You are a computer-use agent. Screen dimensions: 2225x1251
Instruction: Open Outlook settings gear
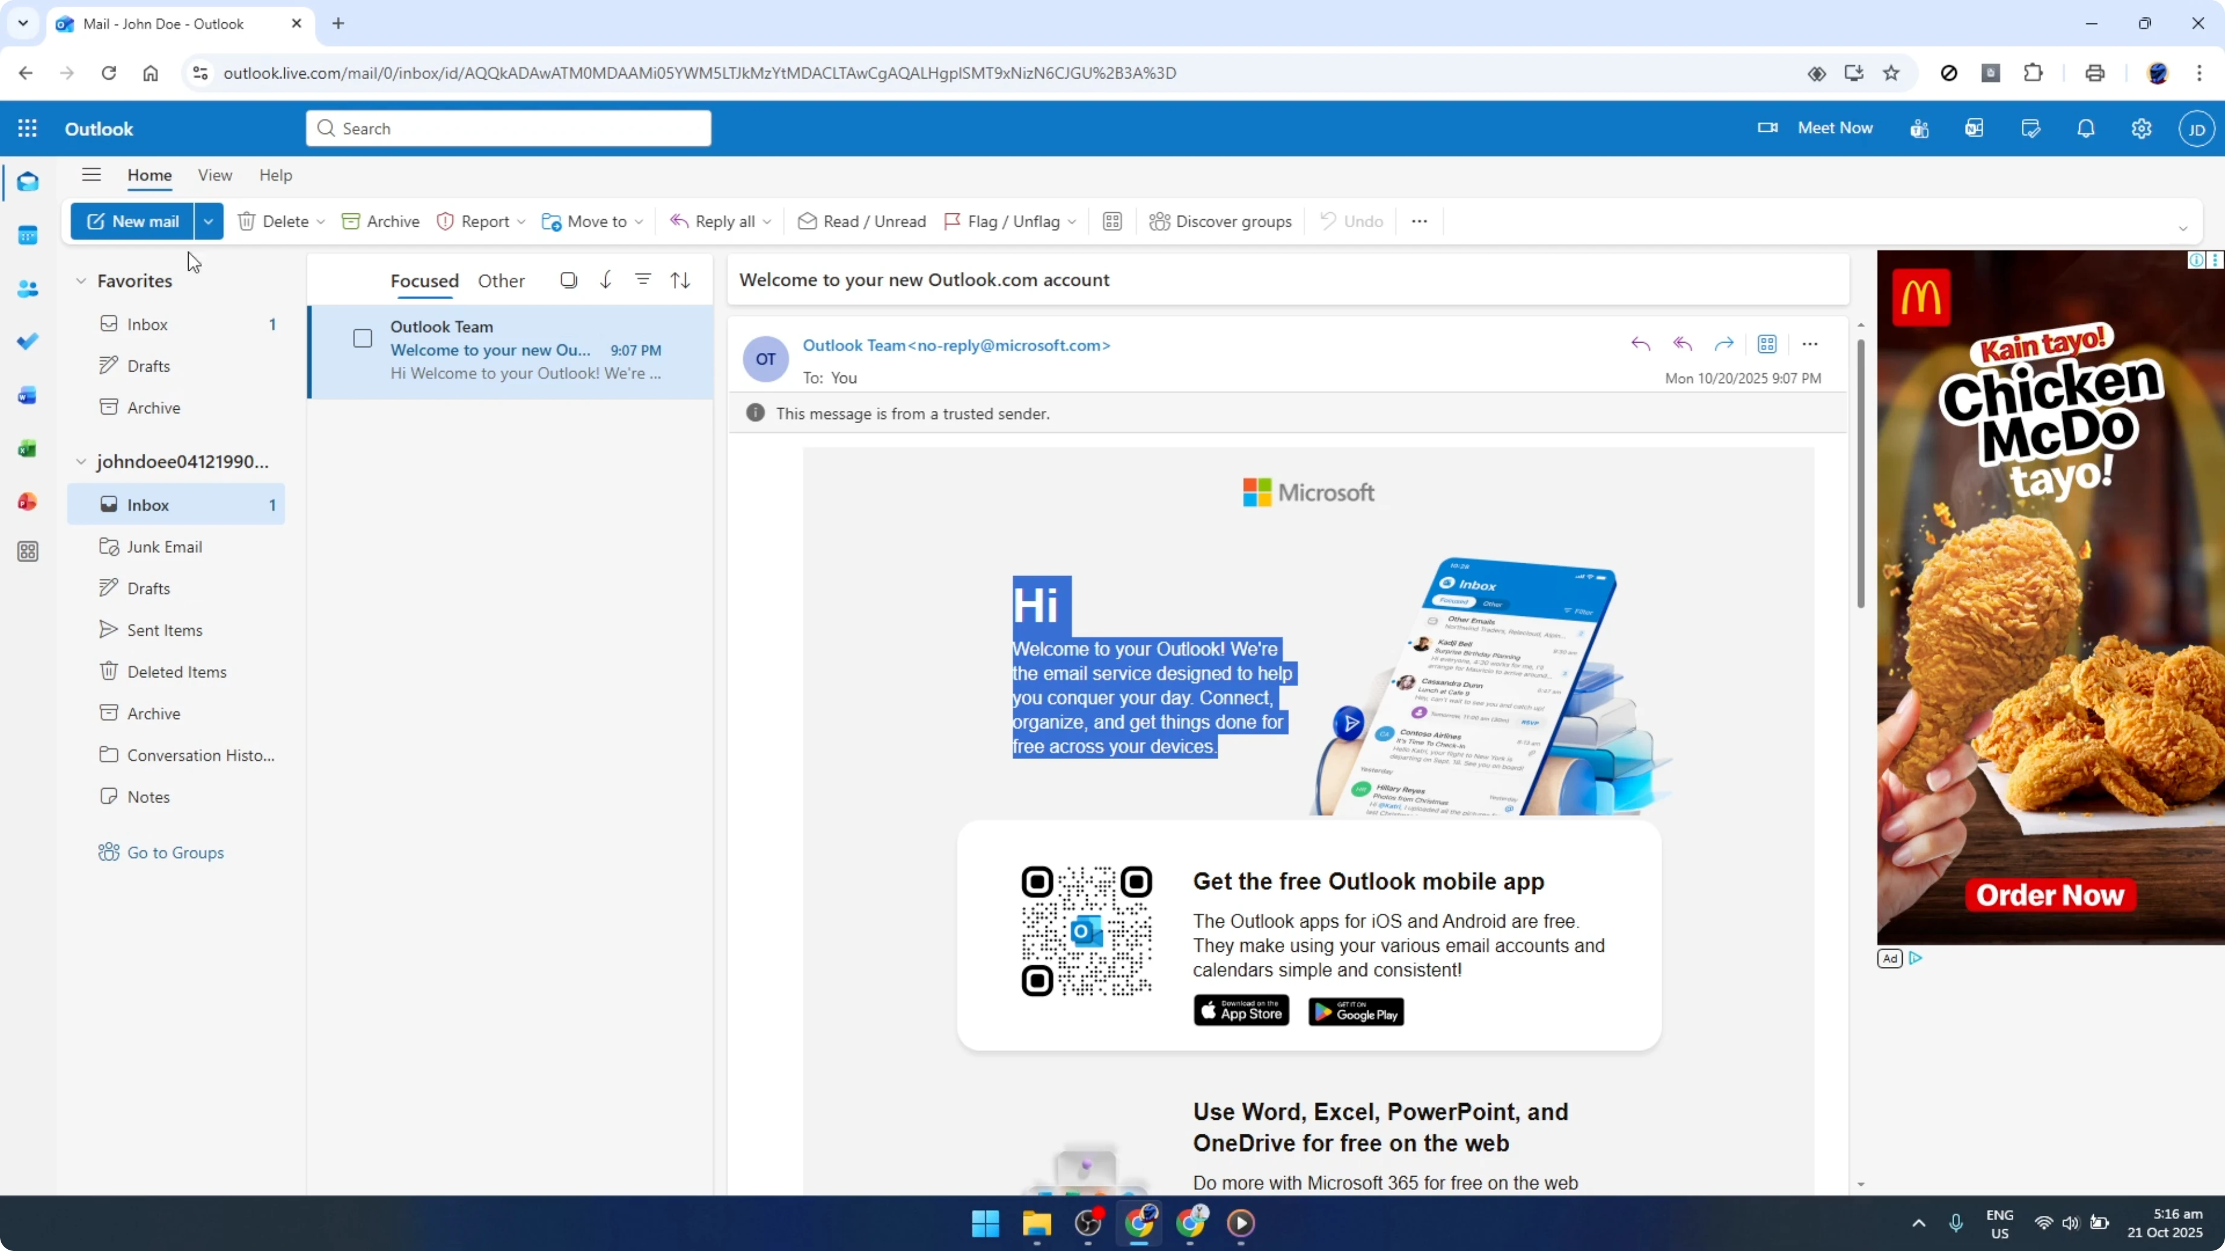(x=2141, y=129)
